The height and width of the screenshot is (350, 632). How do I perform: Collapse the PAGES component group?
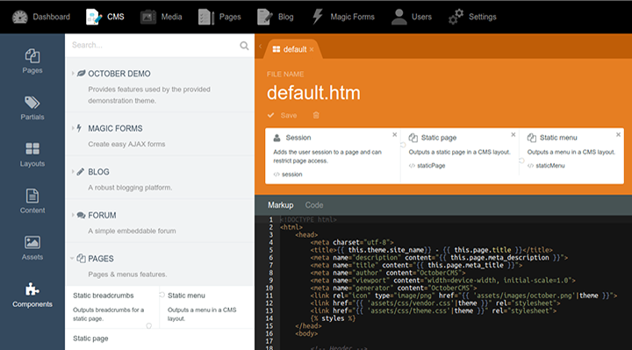pos(72,259)
